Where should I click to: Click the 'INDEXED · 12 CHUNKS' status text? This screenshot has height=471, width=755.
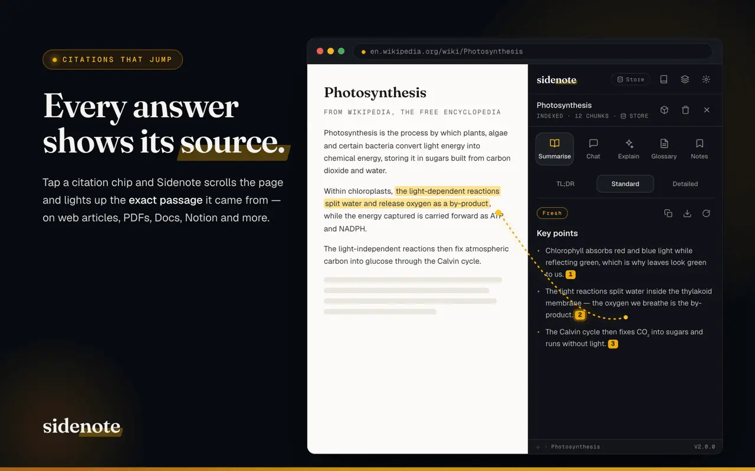click(x=573, y=116)
